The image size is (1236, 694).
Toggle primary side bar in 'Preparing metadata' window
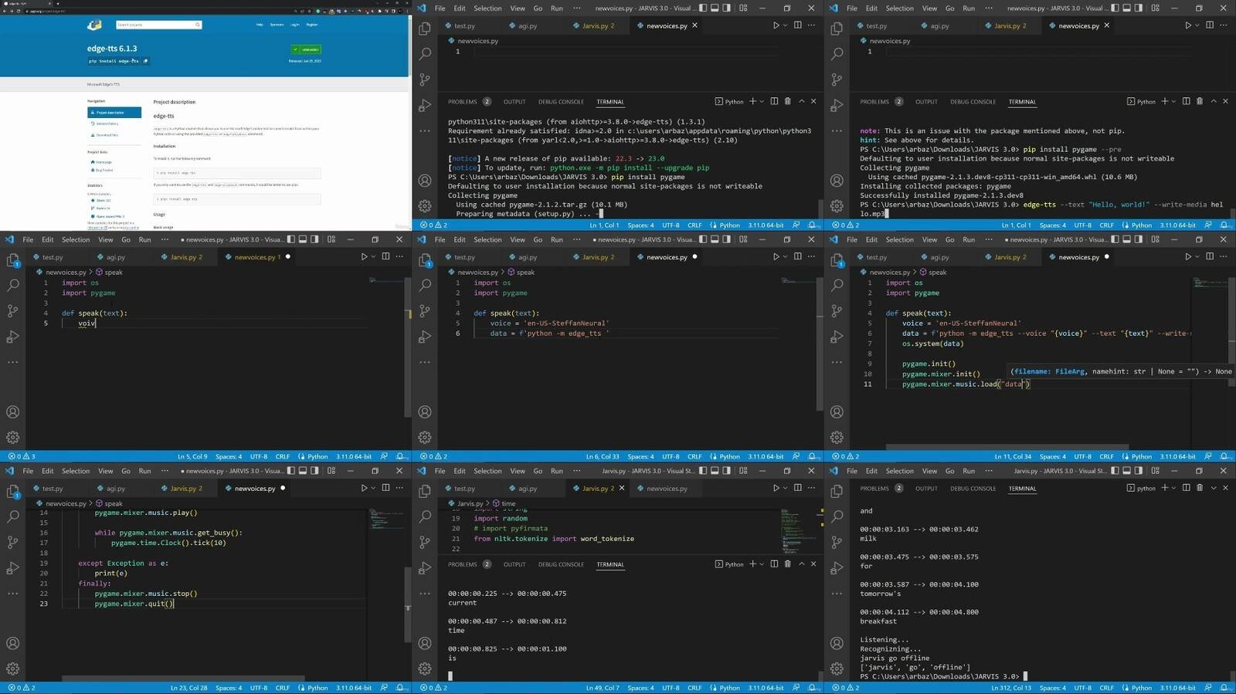click(x=703, y=8)
